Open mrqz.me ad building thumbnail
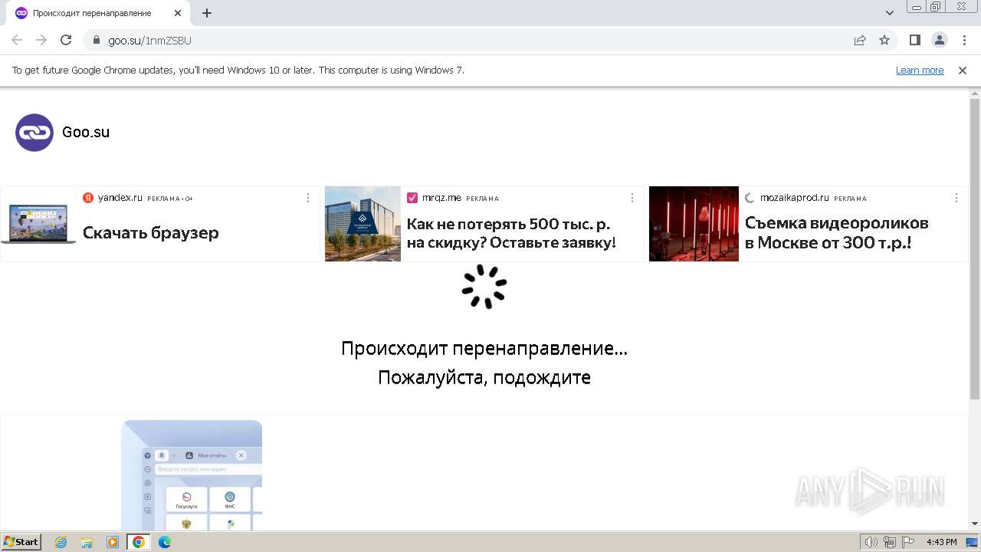Screen dimensions: 981x552 coord(363,224)
